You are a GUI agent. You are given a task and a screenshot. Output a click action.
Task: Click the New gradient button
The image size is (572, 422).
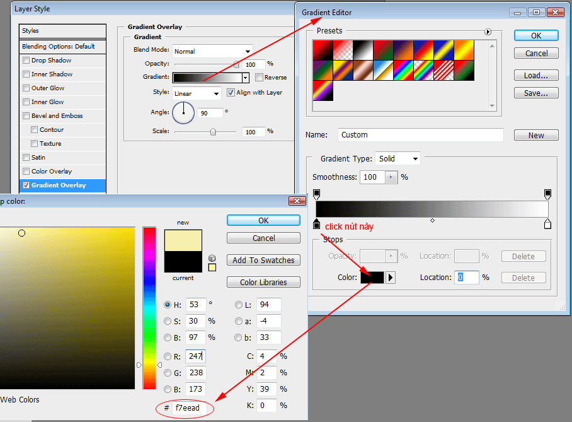[x=536, y=135]
